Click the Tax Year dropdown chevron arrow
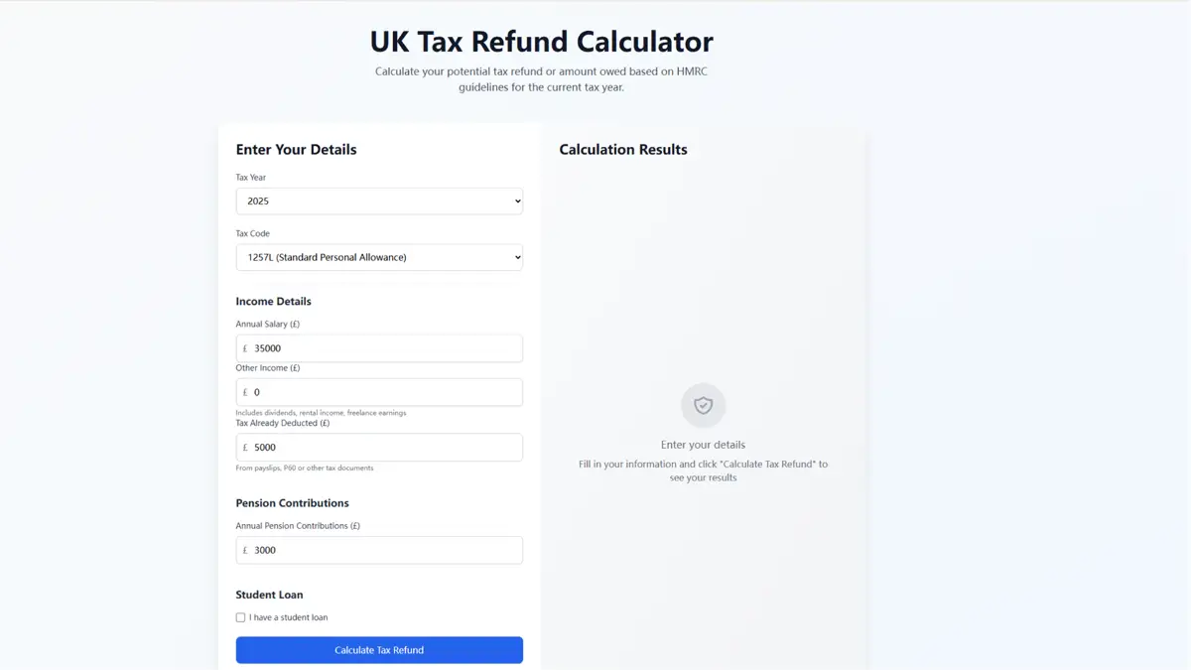This screenshot has height=670, width=1191. click(x=517, y=201)
